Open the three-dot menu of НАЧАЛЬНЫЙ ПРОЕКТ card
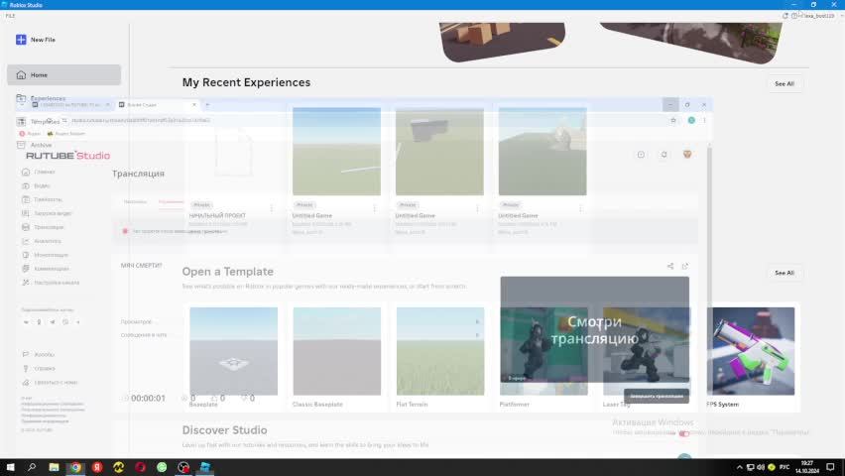This screenshot has width=845, height=476. tap(271, 208)
